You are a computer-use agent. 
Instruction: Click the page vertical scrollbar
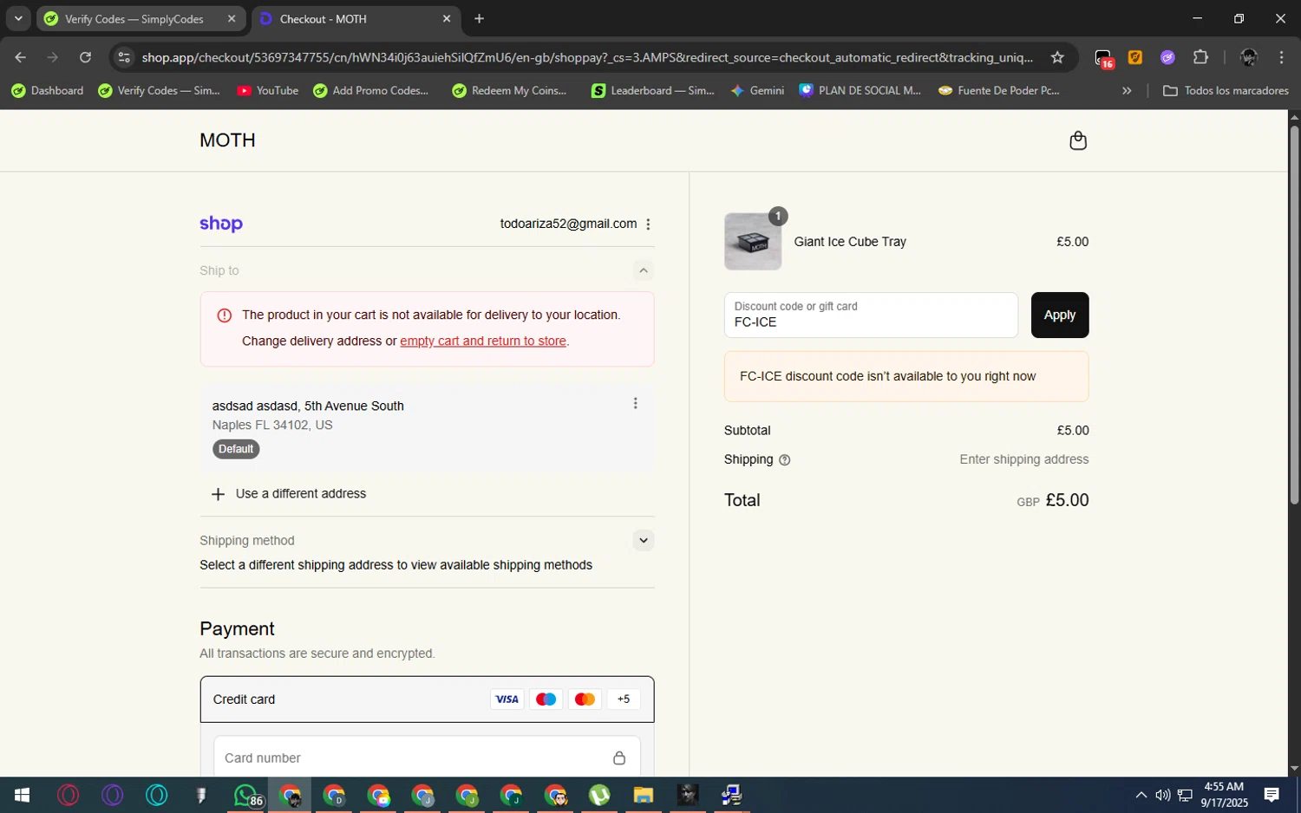coord(1294,316)
